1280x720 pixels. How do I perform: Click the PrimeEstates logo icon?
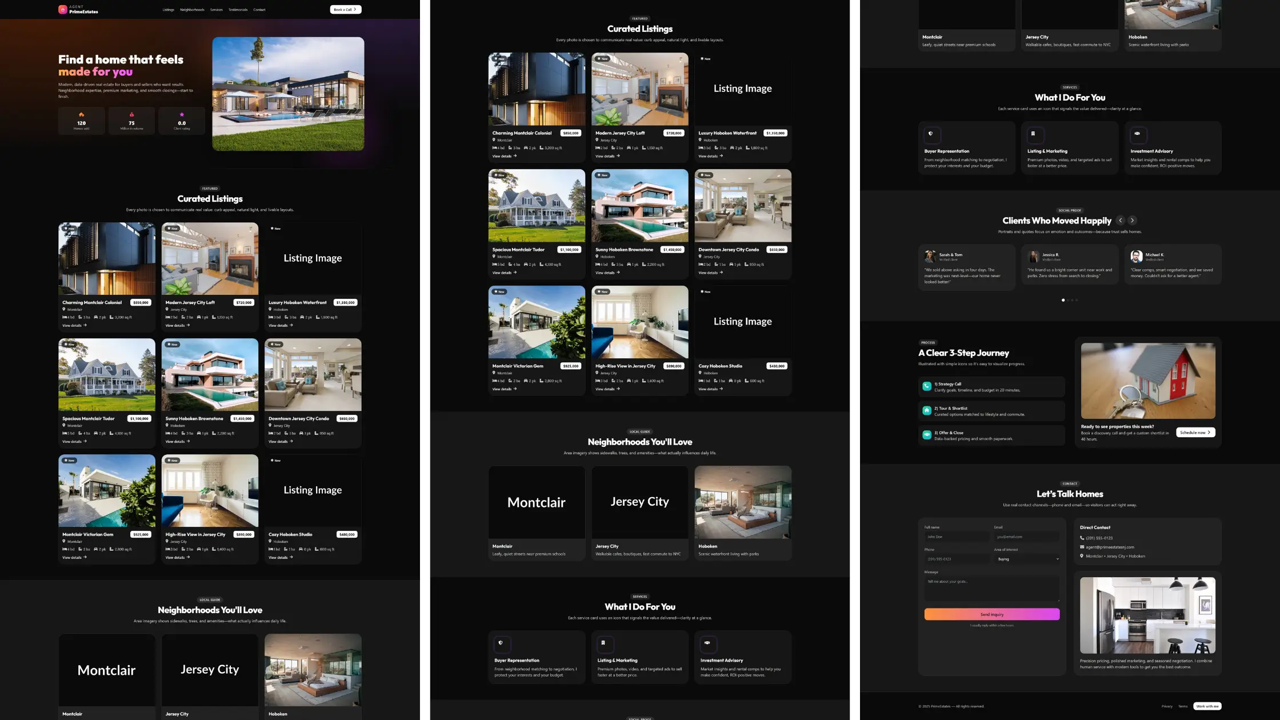(x=63, y=9)
